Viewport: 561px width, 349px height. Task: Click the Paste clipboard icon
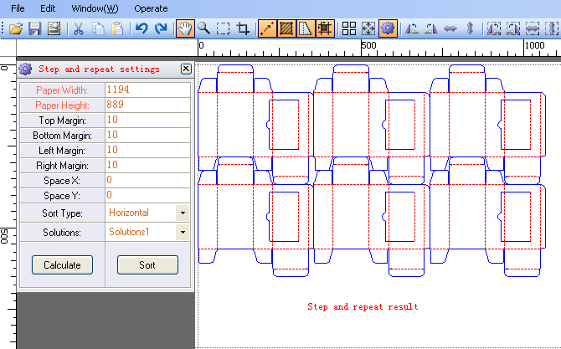[117, 28]
